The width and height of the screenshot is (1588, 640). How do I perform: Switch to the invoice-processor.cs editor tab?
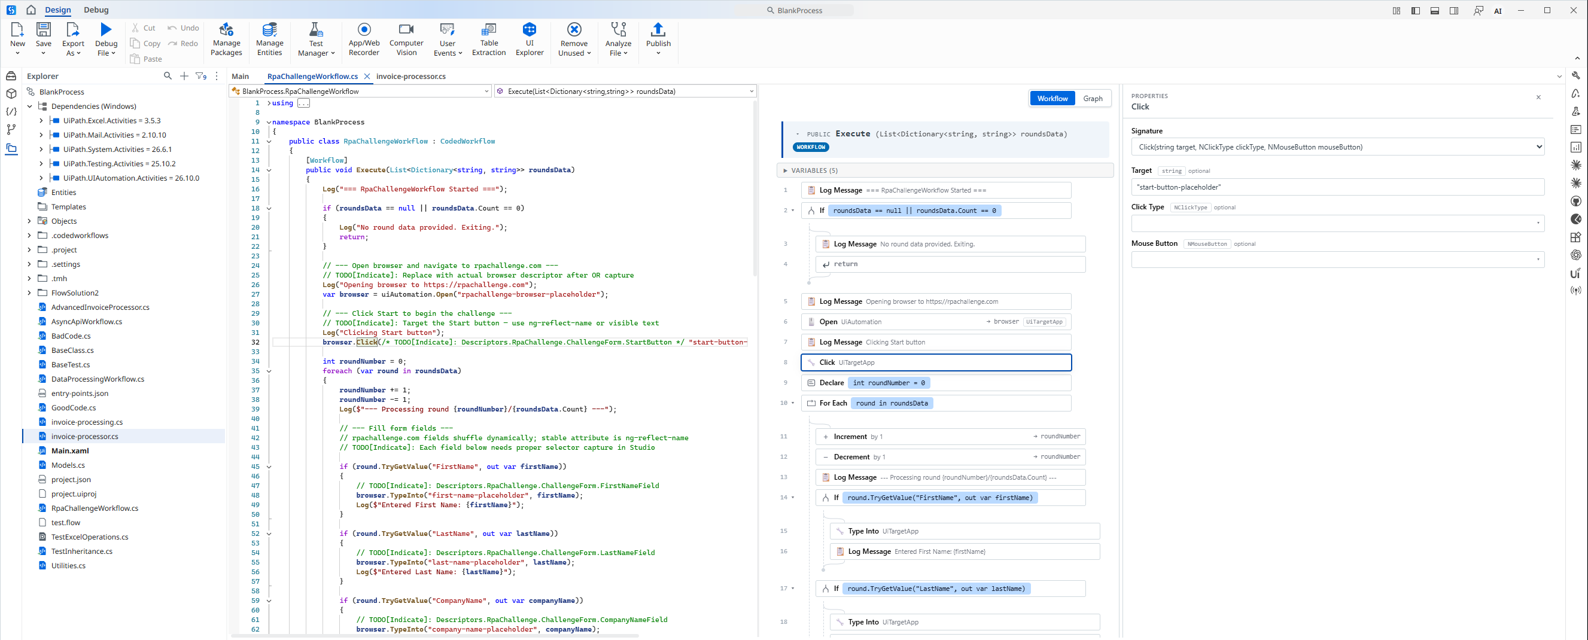pos(410,77)
